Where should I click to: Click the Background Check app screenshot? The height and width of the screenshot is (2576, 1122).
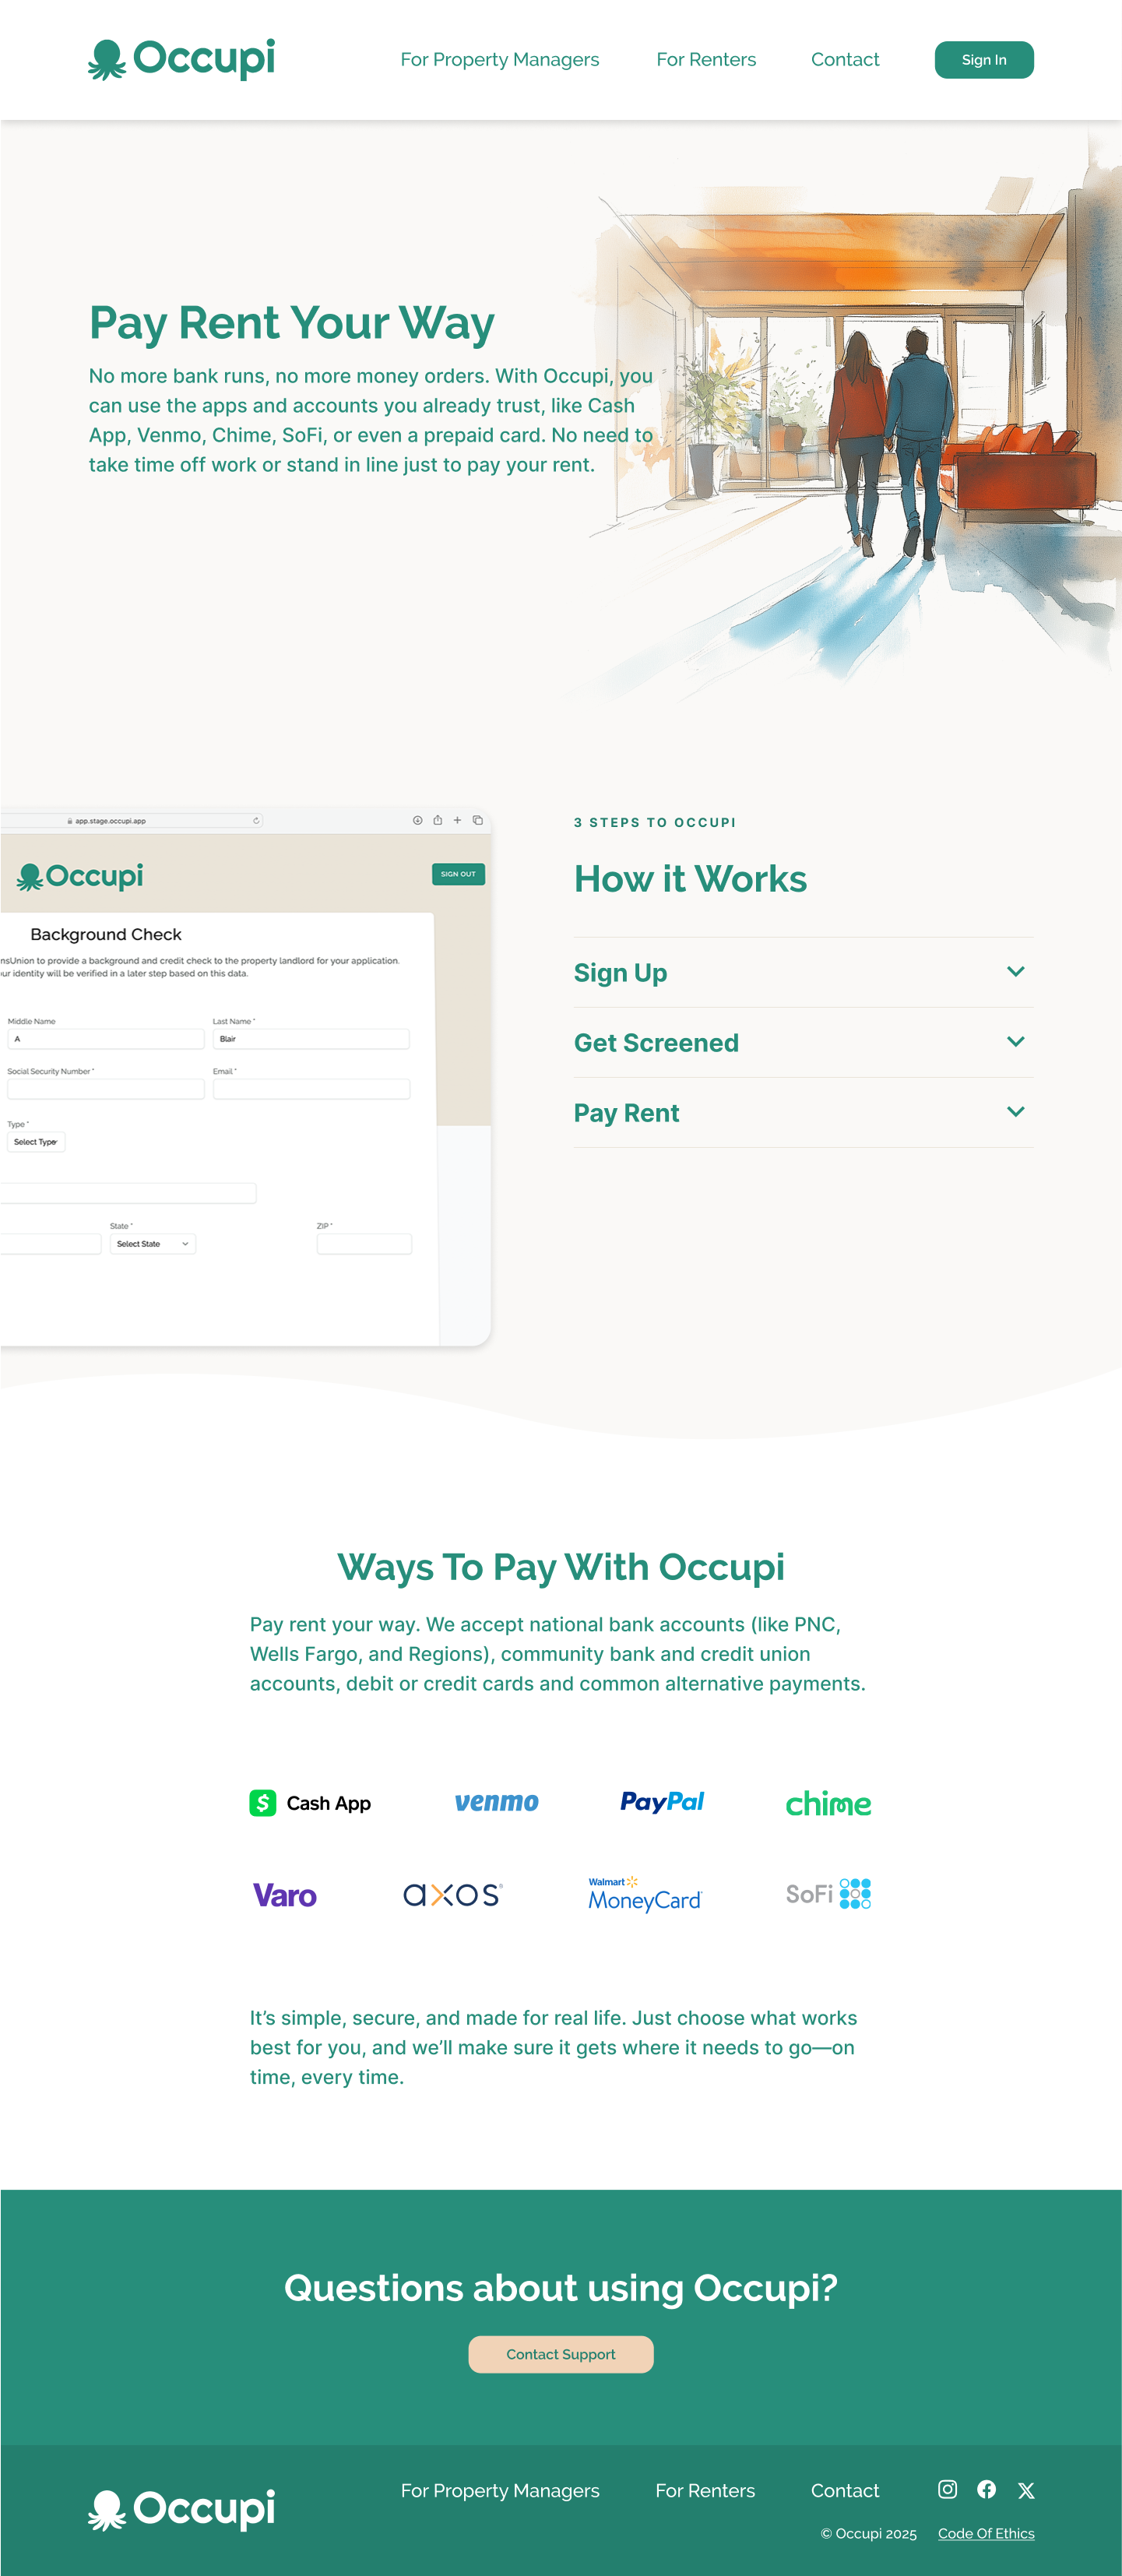(245, 1076)
